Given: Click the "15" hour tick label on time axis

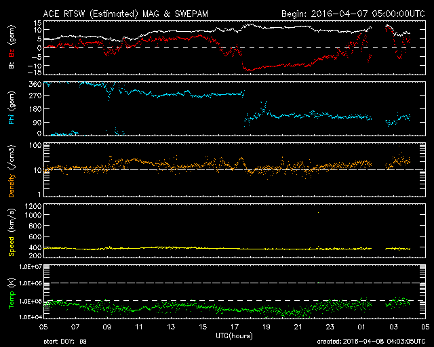Looking at the screenshot, I should pos(203,327).
